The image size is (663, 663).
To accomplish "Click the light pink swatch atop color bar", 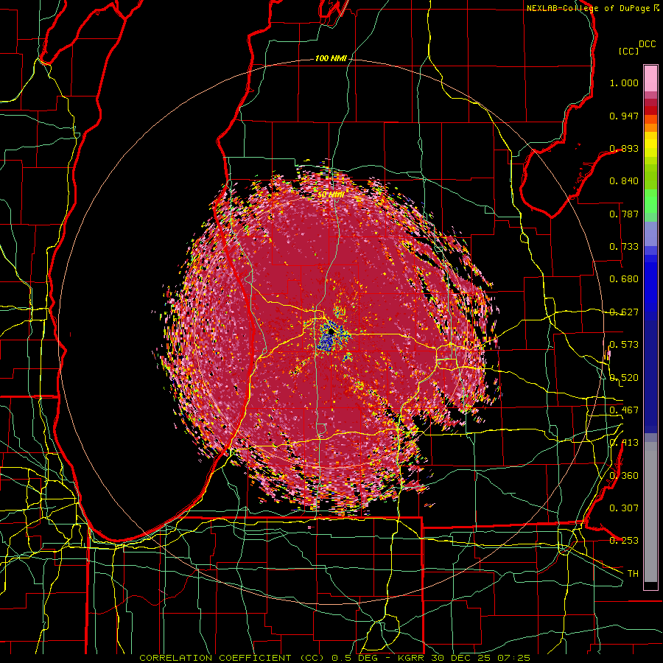I will pyautogui.click(x=650, y=79).
